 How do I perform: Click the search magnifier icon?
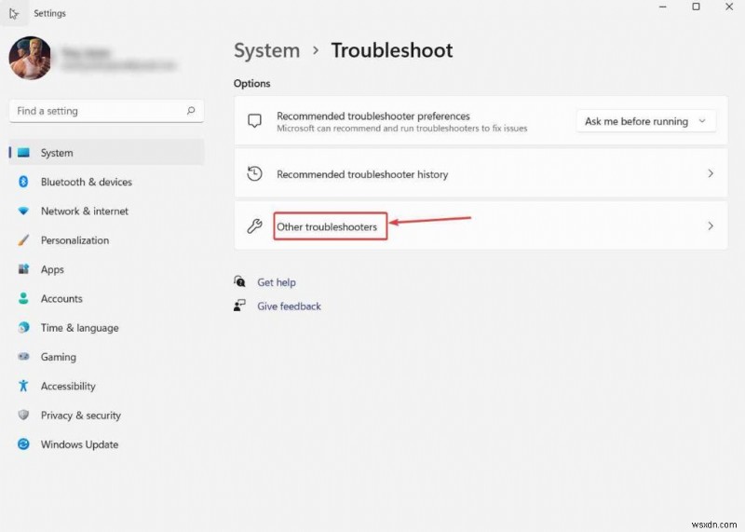[x=191, y=111]
